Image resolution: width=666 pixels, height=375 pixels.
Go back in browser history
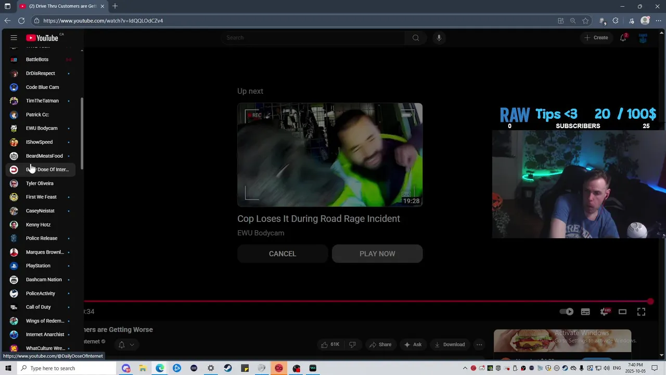point(7,21)
